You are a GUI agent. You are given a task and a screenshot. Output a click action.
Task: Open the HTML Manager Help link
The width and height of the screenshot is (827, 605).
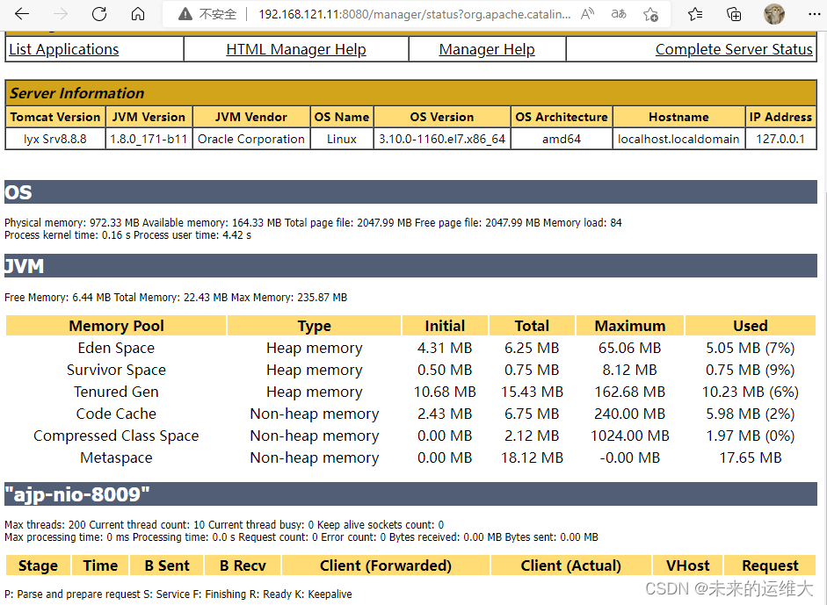pyautogui.click(x=296, y=49)
